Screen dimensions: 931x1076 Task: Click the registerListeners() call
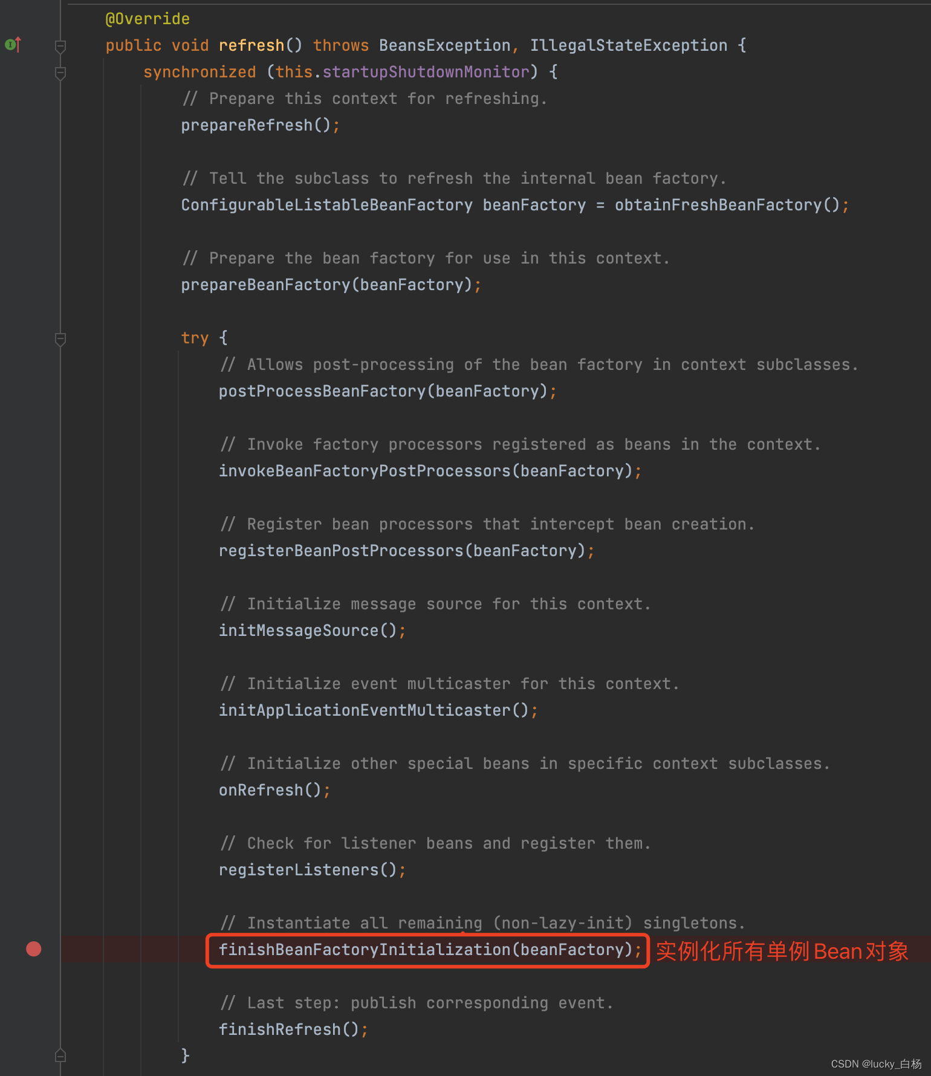pyautogui.click(x=308, y=870)
